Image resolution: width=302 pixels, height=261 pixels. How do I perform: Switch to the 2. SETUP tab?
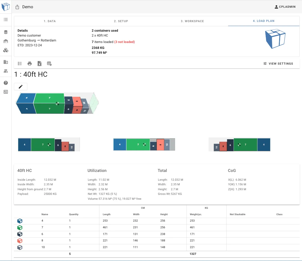[x=121, y=21]
